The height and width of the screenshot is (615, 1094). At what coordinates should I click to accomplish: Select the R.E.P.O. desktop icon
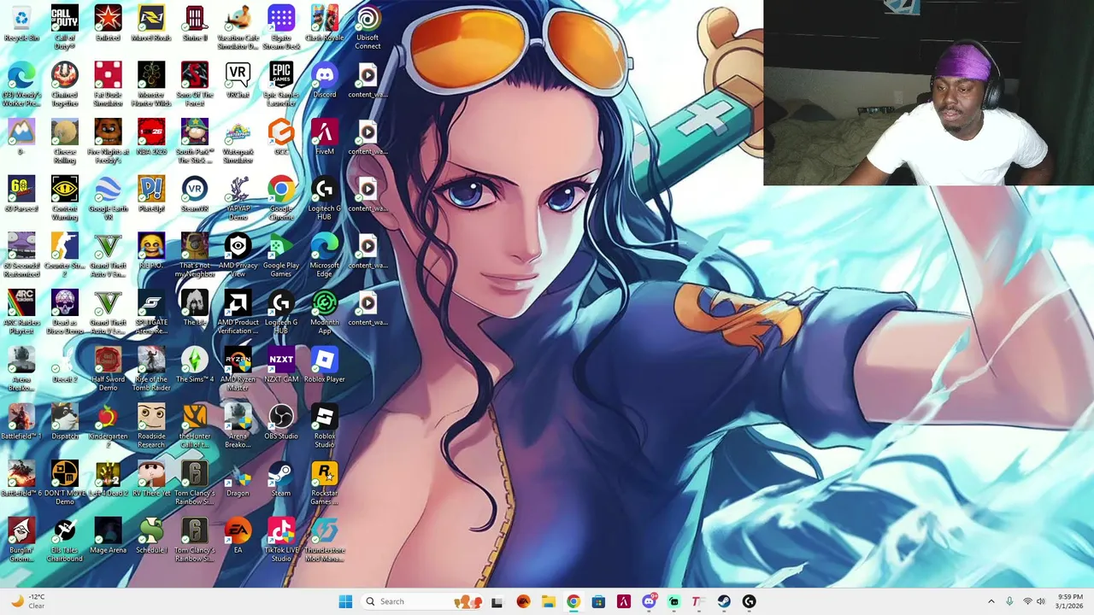coord(151,251)
